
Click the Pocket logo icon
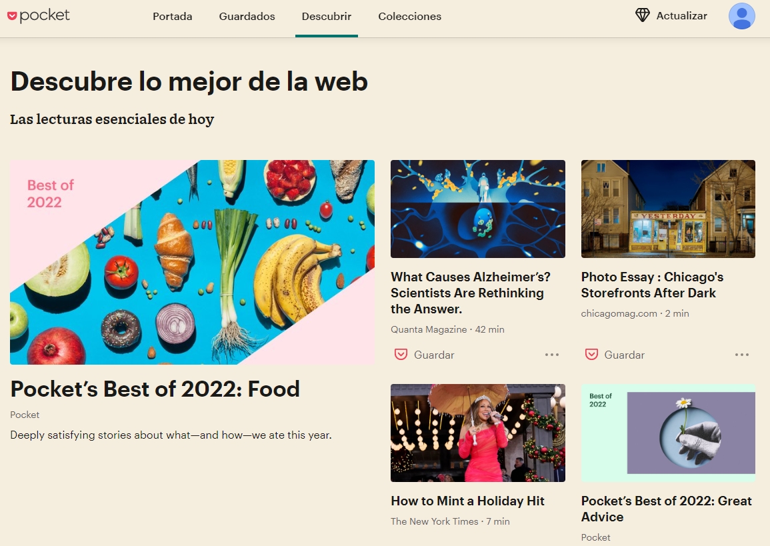click(x=12, y=16)
